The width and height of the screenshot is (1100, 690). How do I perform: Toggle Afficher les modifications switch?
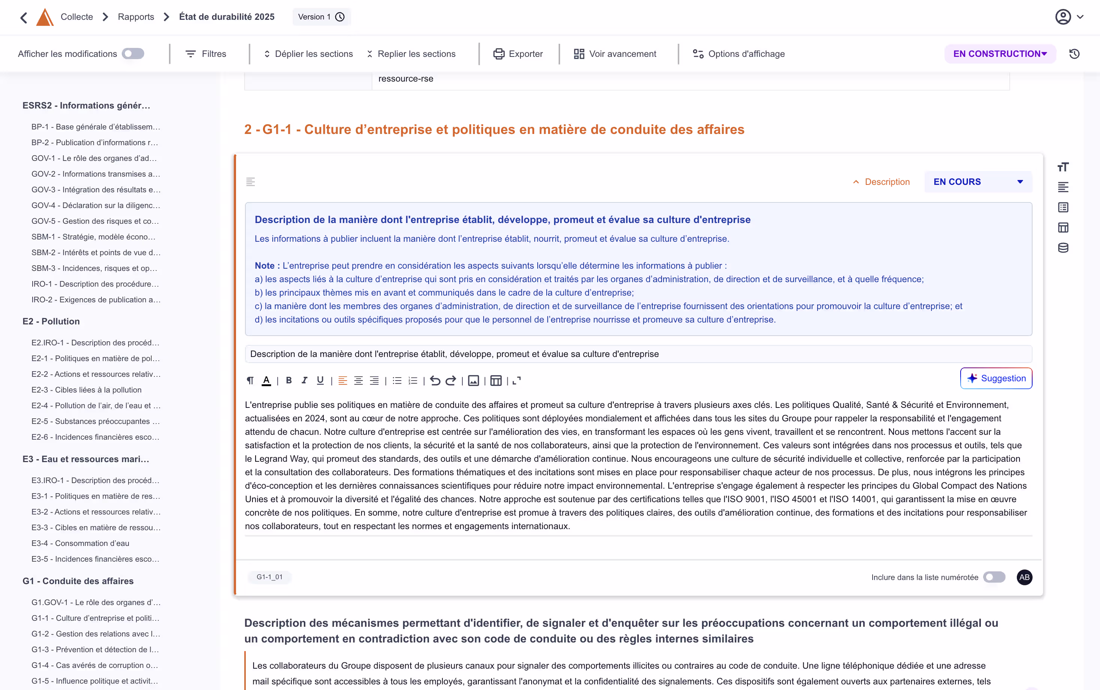[x=133, y=54]
